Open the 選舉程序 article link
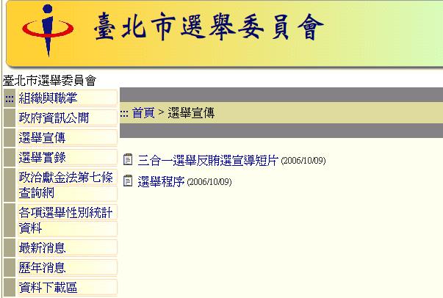Image resolution: width=443 pixels, height=298 pixels. [x=161, y=181]
